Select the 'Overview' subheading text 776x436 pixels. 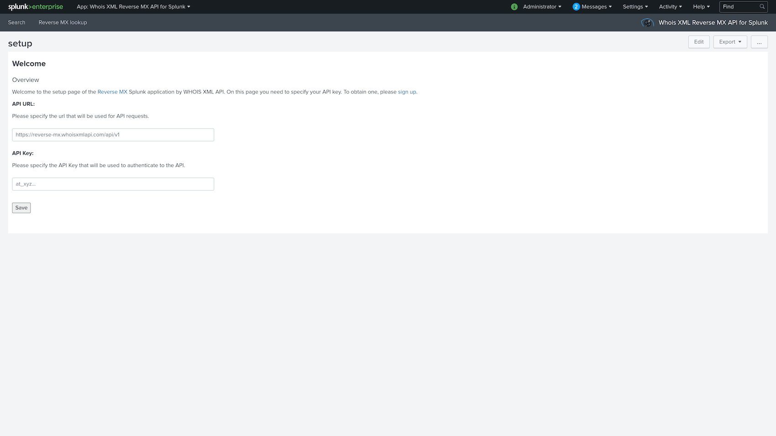coord(26,80)
